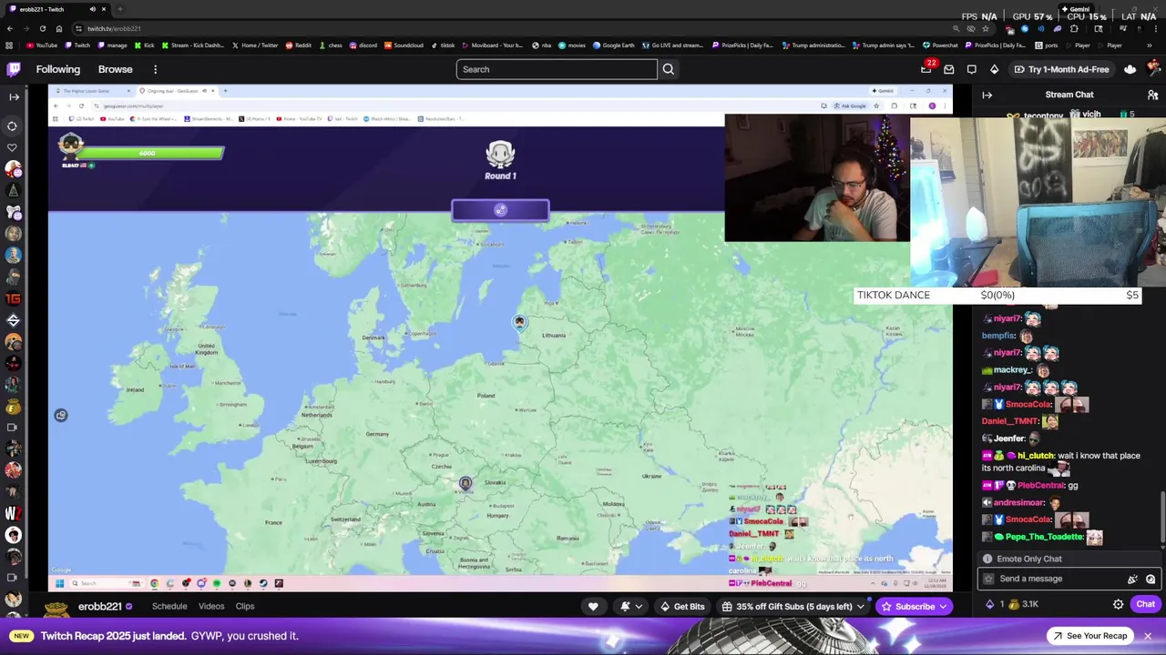Open the Following tab
Image resolution: width=1166 pixels, height=655 pixels.
(x=58, y=69)
